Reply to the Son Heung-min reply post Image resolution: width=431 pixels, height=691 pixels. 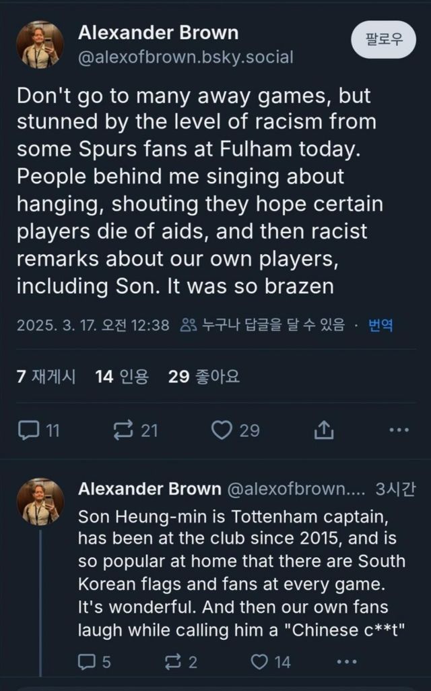[87, 662]
